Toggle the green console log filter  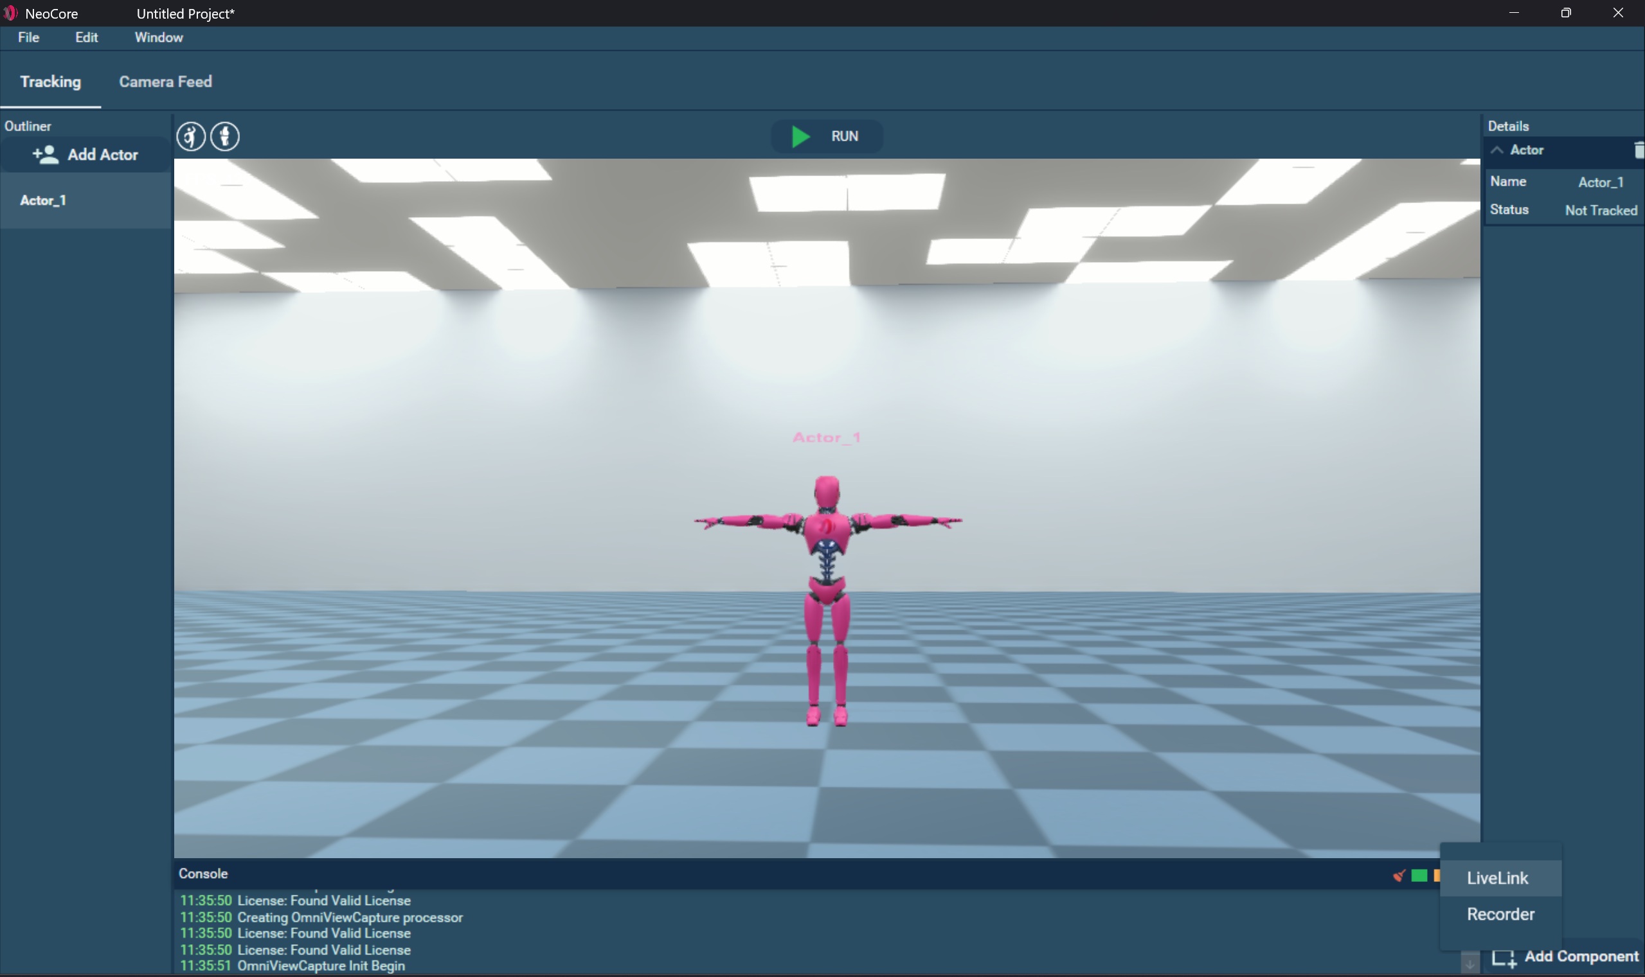click(x=1419, y=876)
